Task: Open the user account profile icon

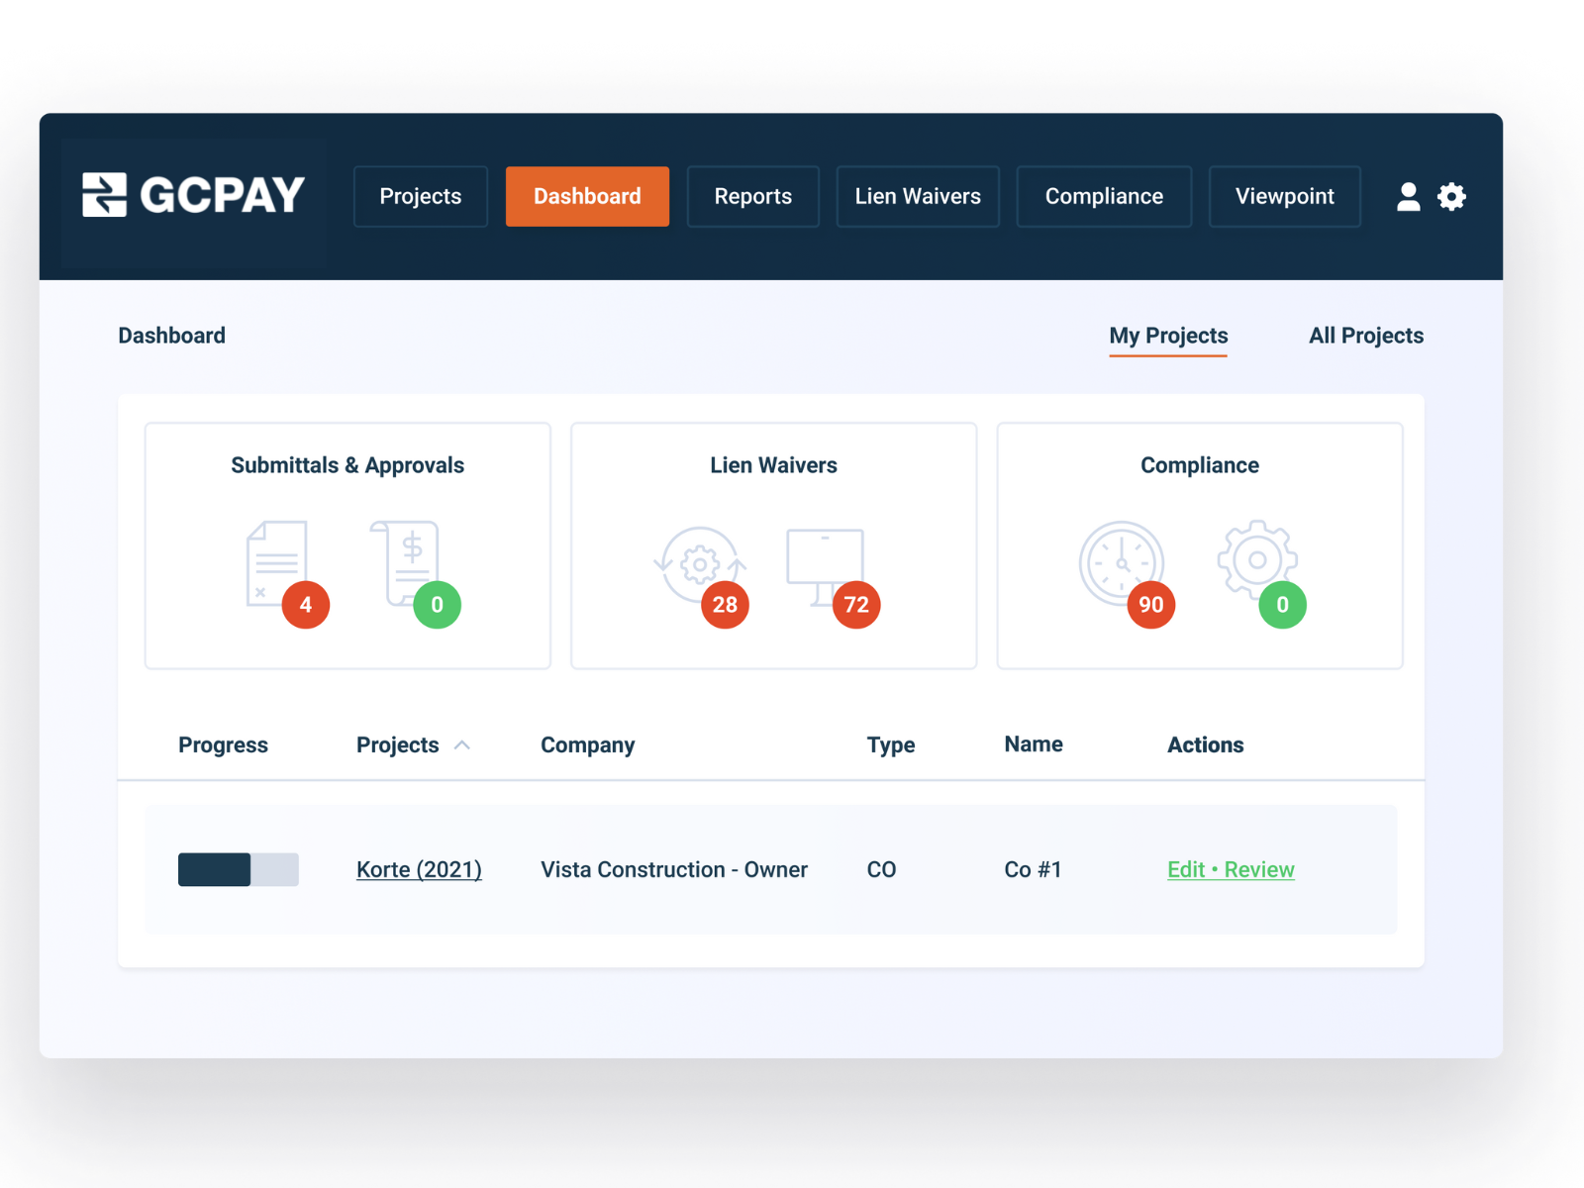Action: click(1410, 196)
